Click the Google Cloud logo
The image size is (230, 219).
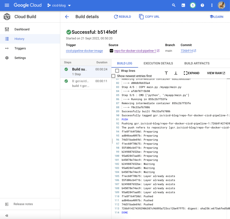pyautogui.click(x=28, y=5)
